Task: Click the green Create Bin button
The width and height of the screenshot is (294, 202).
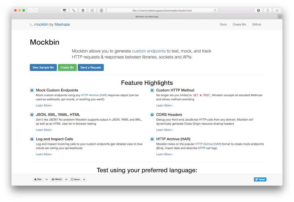Action: (67, 68)
